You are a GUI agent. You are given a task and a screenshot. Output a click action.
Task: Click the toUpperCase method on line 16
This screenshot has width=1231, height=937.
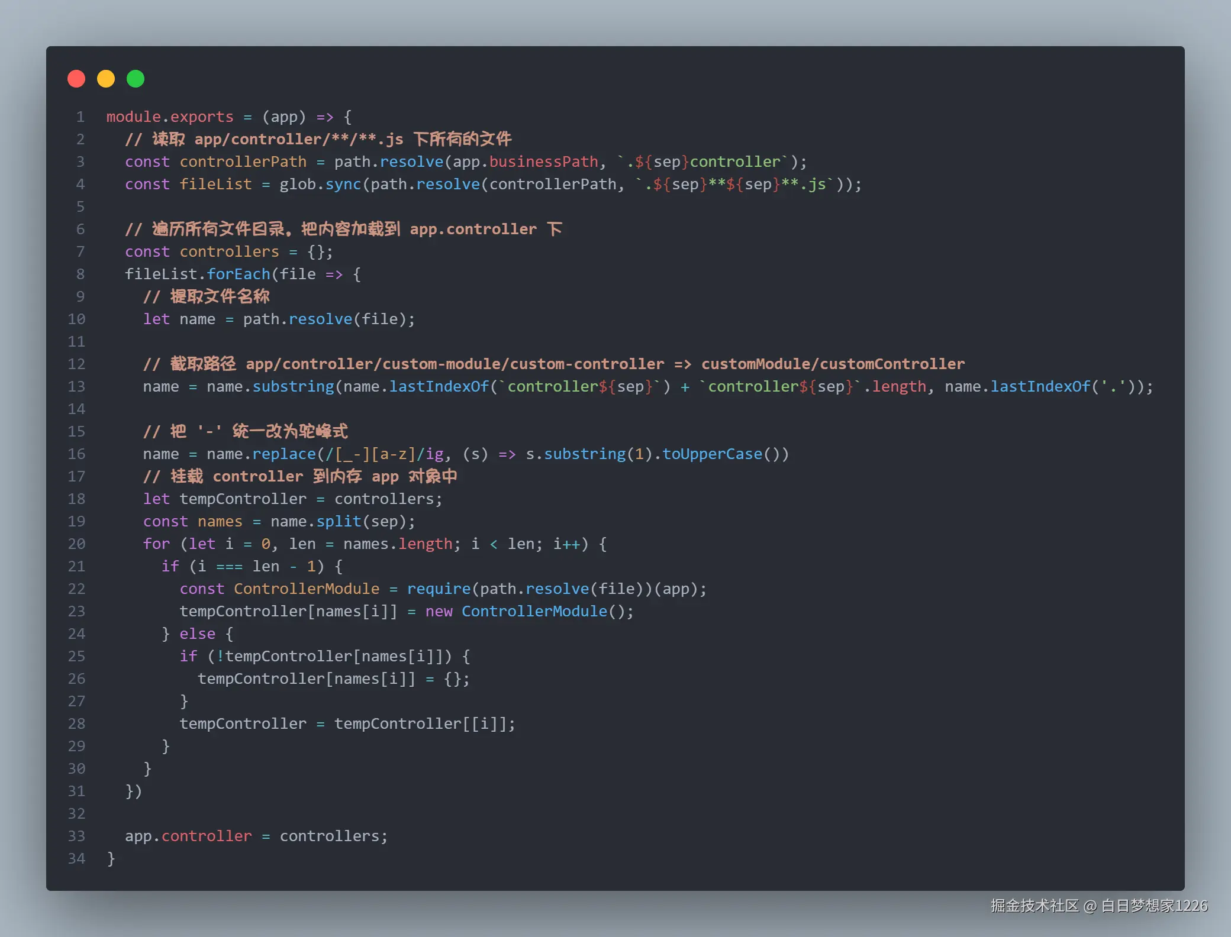[712, 454]
